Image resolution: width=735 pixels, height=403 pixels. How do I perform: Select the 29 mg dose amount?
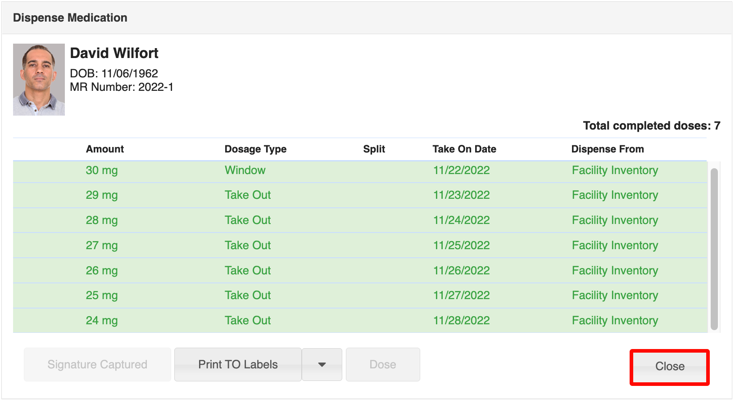pyautogui.click(x=102, y=195)
